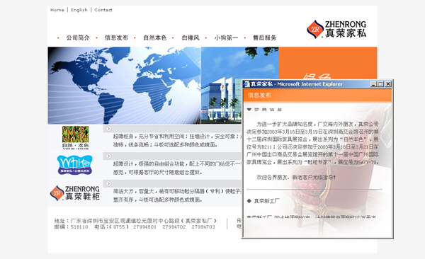Screen dimensions: 425x259
Task: Click arrow icon beside 超薄柜身 description
Action: [108, 129]
